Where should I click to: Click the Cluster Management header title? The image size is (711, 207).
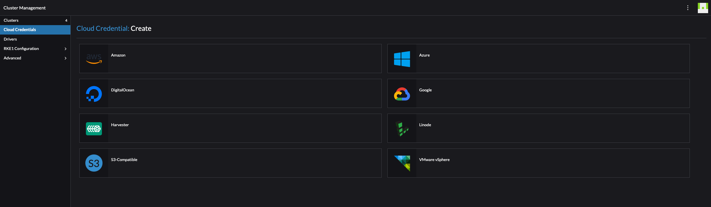point(25,8)
